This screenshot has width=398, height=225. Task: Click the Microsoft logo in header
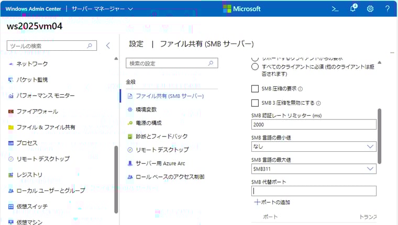(x=241, y=9)
